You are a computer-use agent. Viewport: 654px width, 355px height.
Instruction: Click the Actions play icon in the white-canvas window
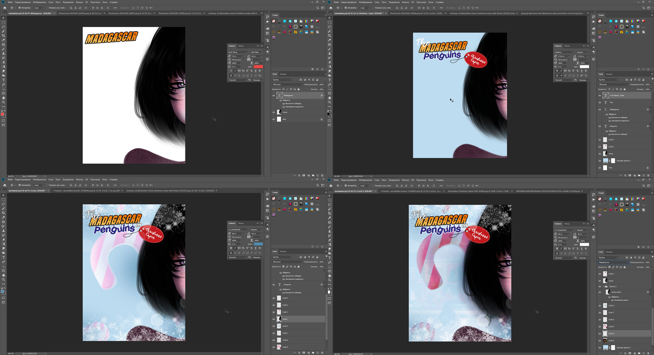point(267,22)
